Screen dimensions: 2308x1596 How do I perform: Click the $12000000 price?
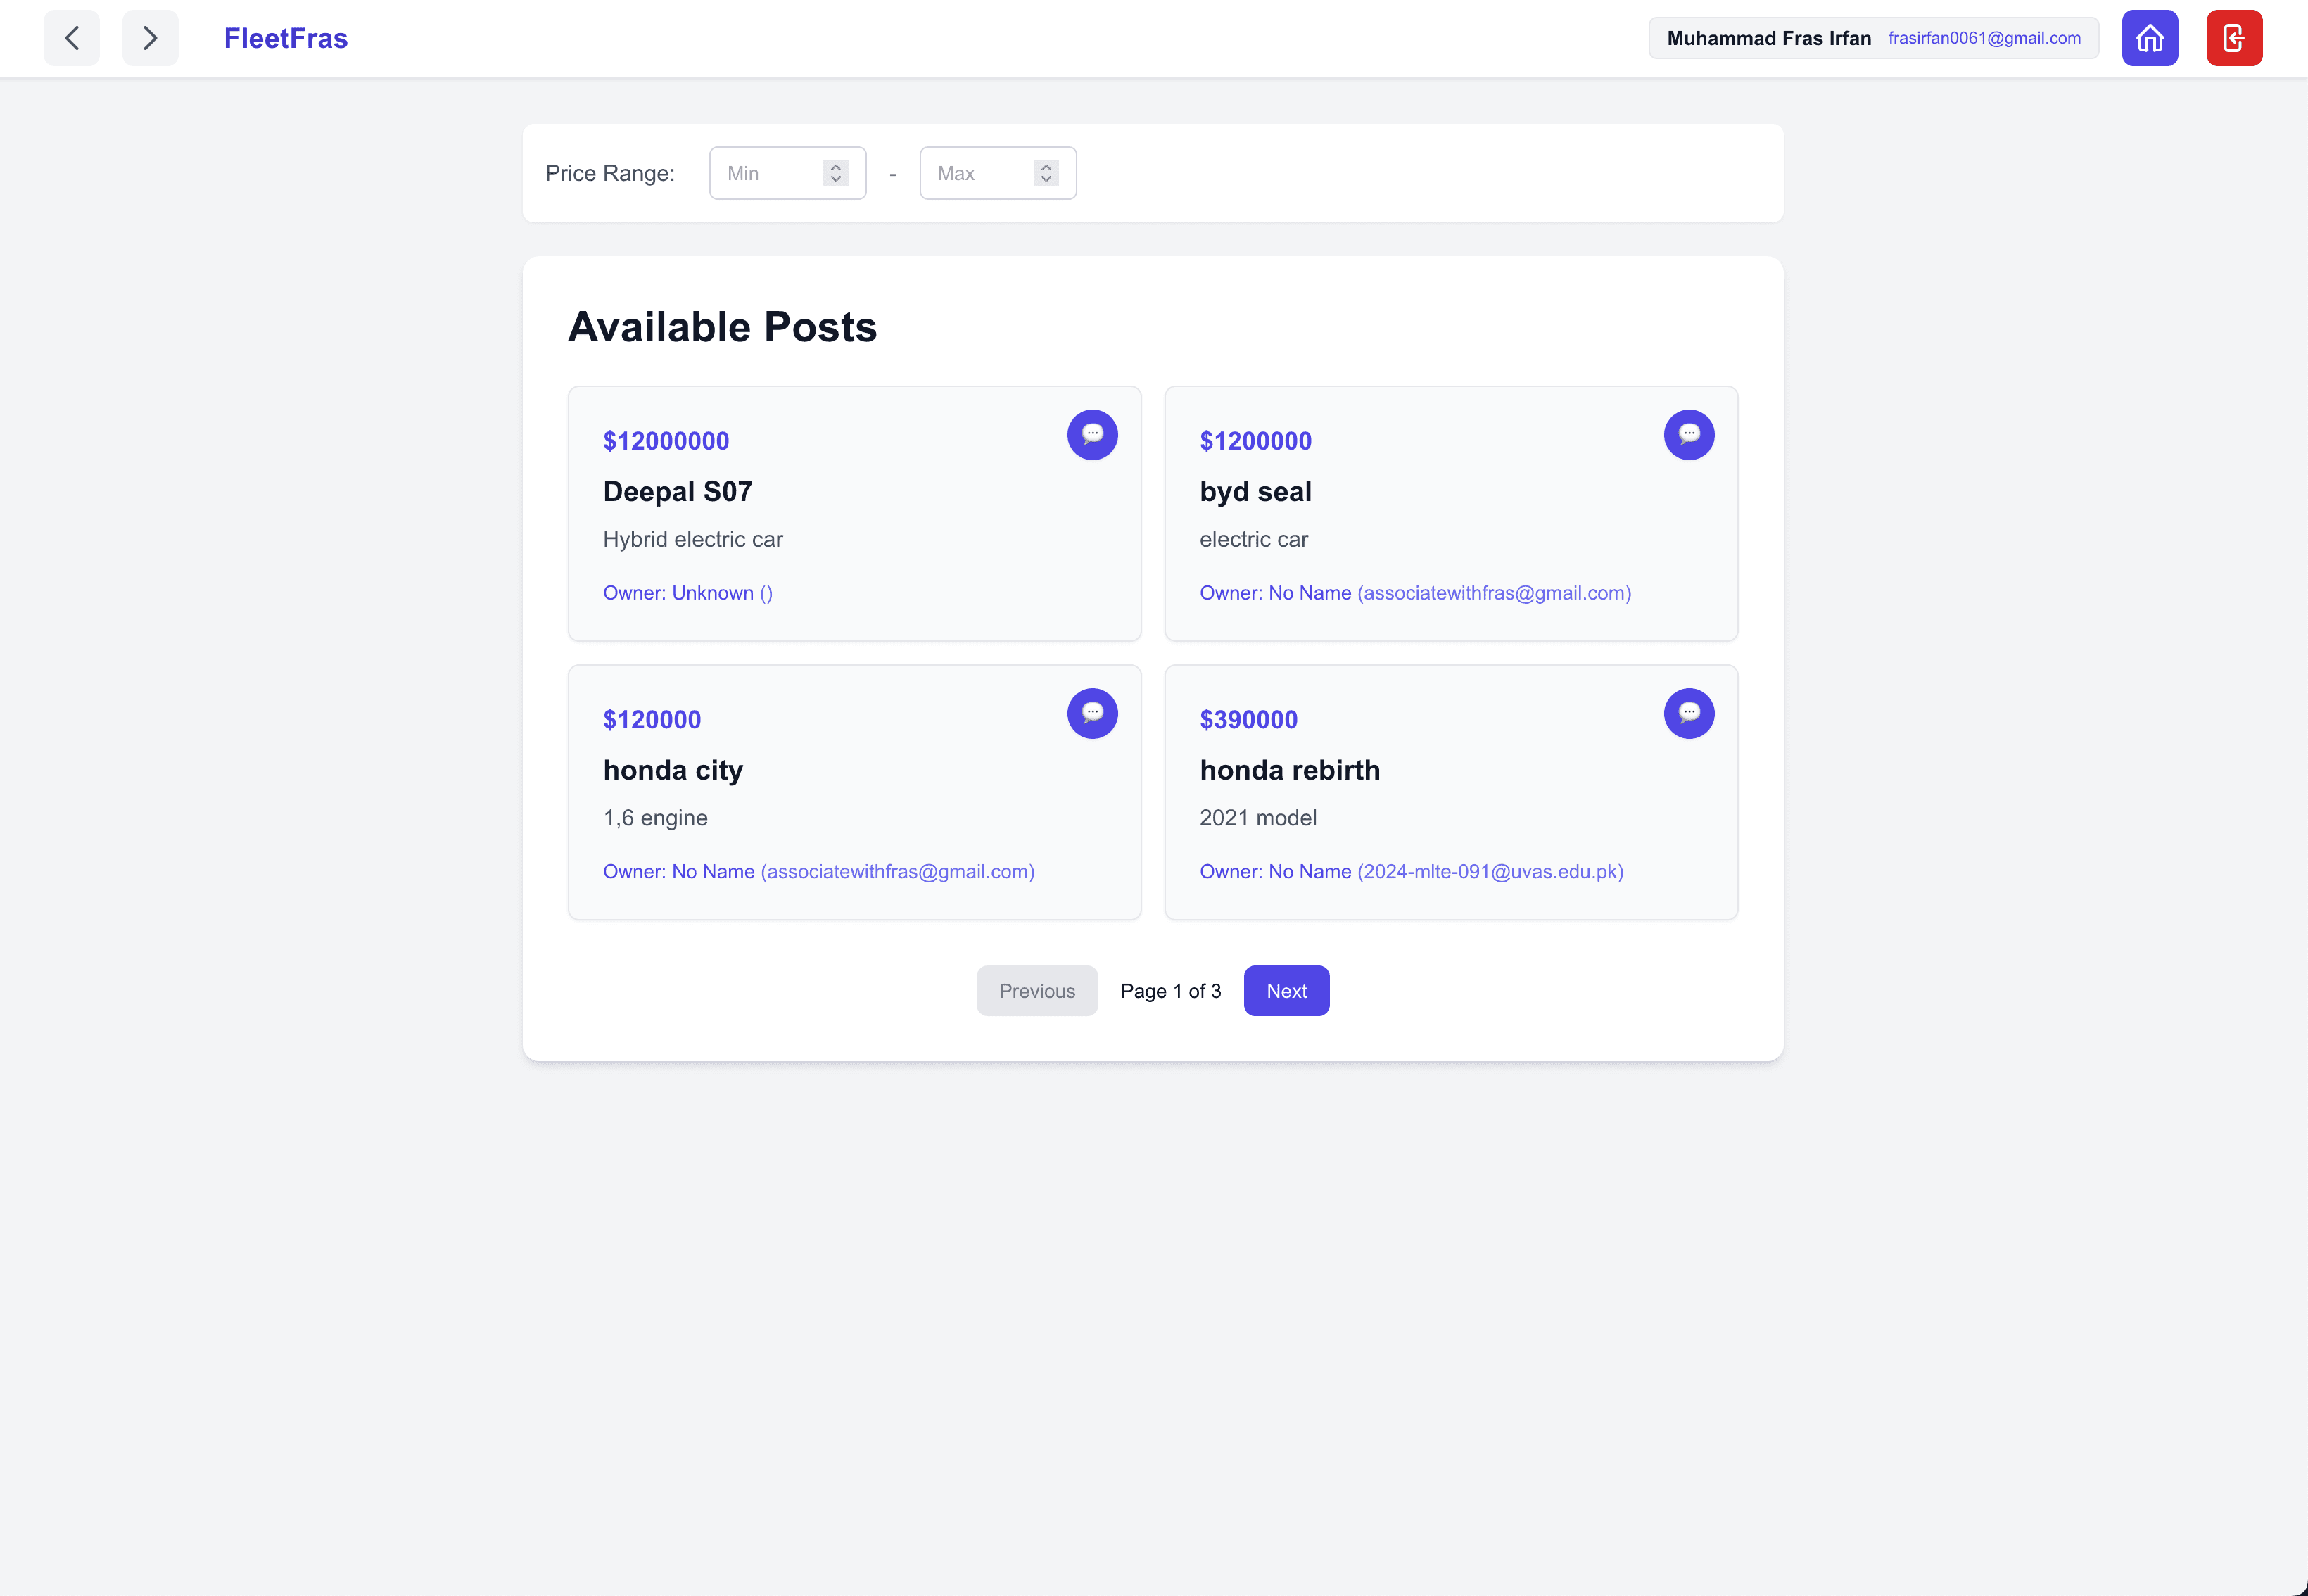(666, 441)
